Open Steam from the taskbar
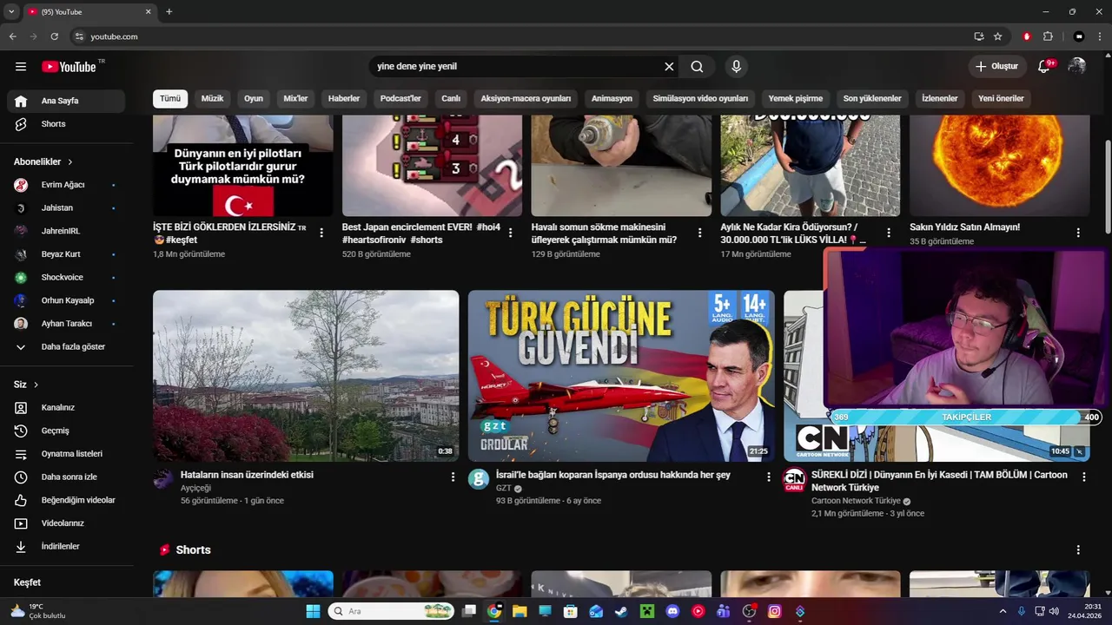This screenshot has height=625, width=1112. tap(621, 611)
